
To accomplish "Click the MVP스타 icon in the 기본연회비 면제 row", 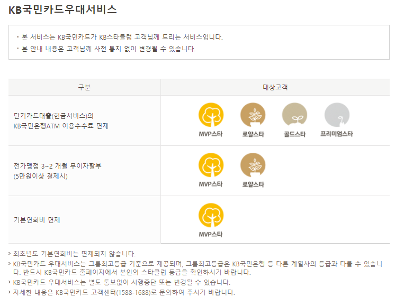I will point(211,216).
